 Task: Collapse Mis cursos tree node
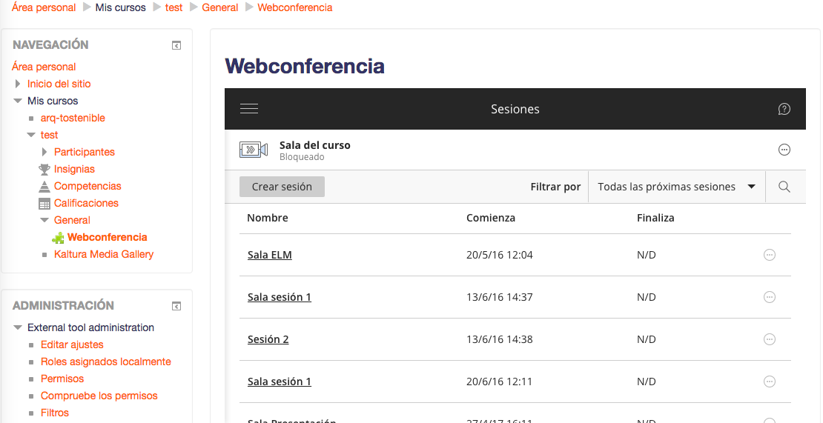point(18,101)
